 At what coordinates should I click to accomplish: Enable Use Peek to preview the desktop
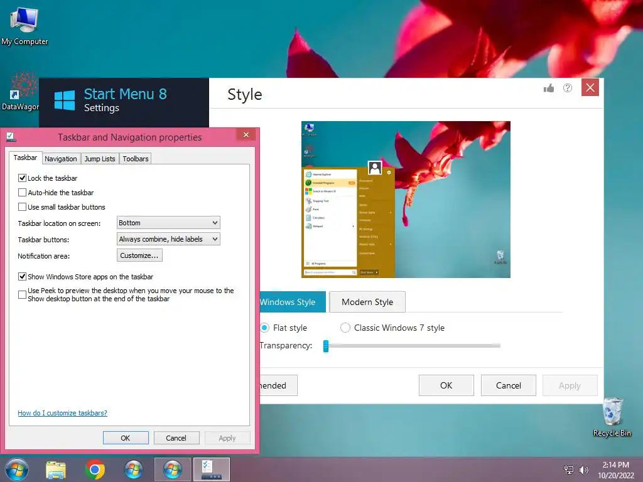click(x=22, y=294)
